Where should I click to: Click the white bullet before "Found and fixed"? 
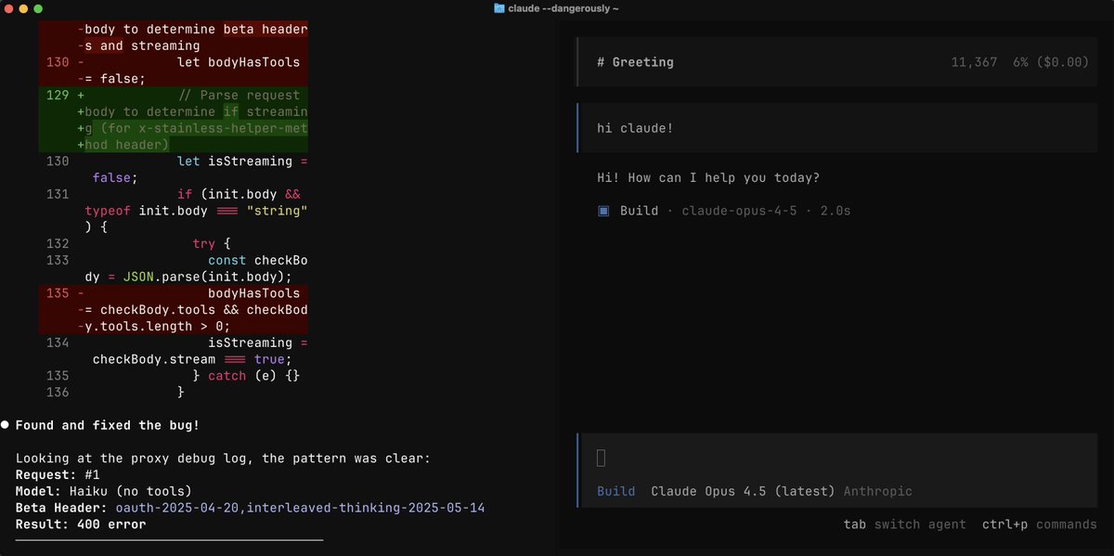click(6, 425)
